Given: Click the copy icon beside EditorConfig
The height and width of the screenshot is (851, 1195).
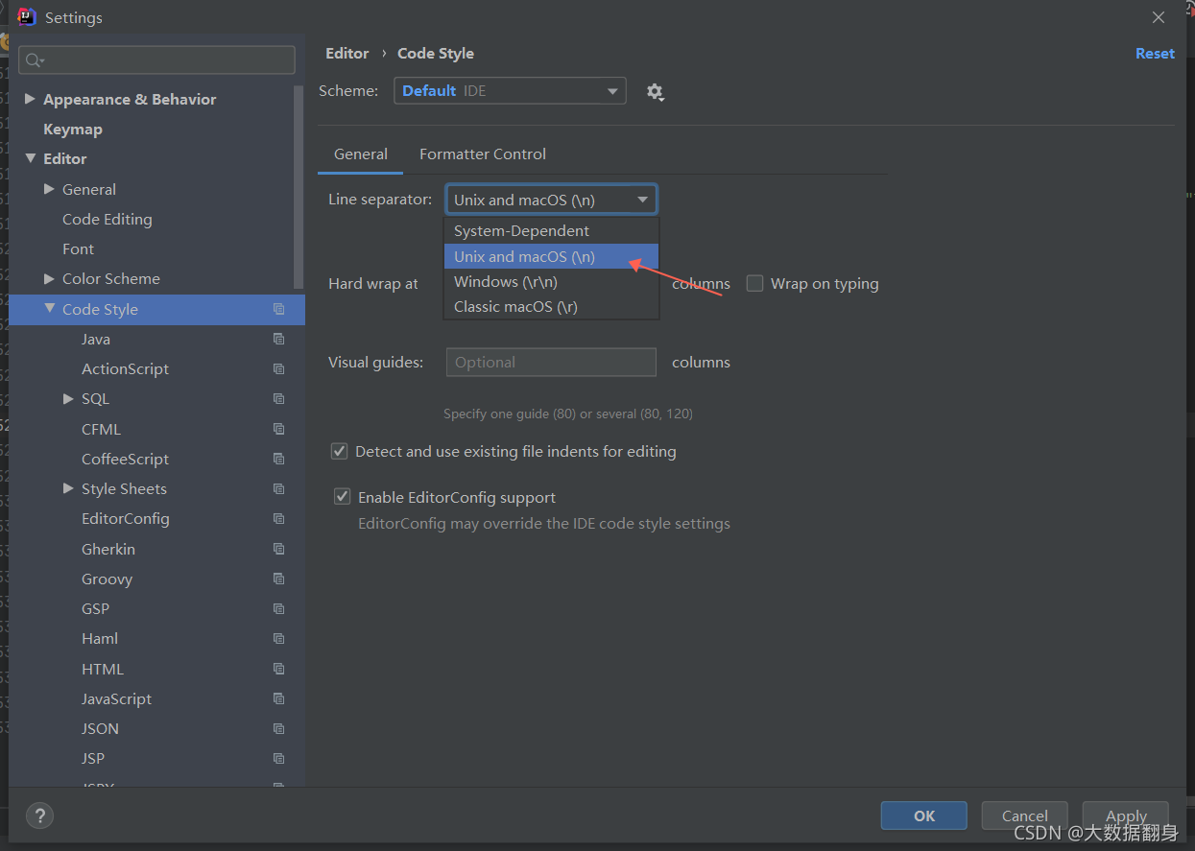Looking at the screenshot, I should point(279,518).
